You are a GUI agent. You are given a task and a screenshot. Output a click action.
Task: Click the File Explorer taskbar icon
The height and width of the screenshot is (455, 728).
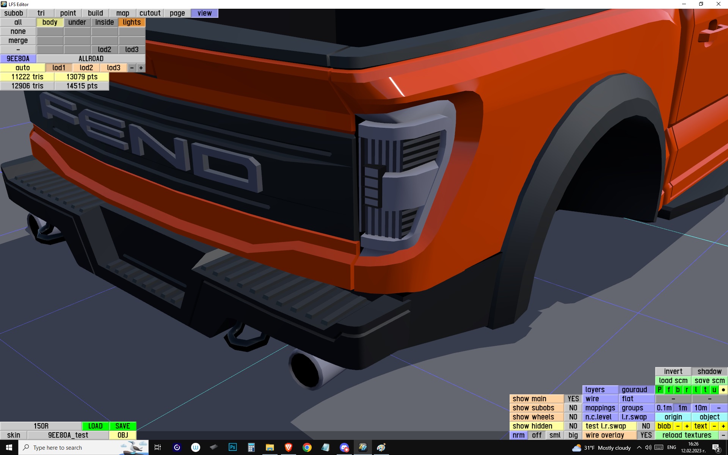pos(270,447)
